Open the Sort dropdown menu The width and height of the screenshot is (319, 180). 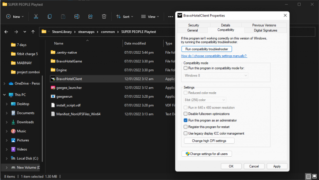125,17
